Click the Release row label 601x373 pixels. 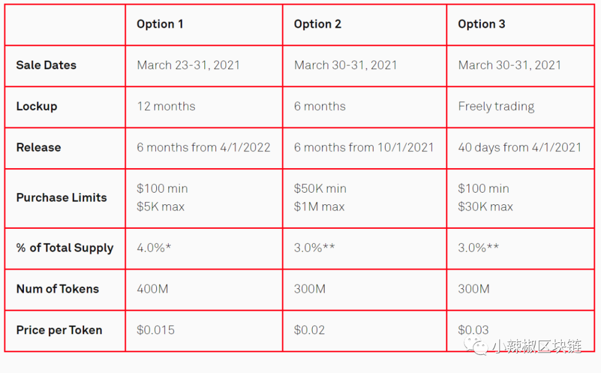38,148
